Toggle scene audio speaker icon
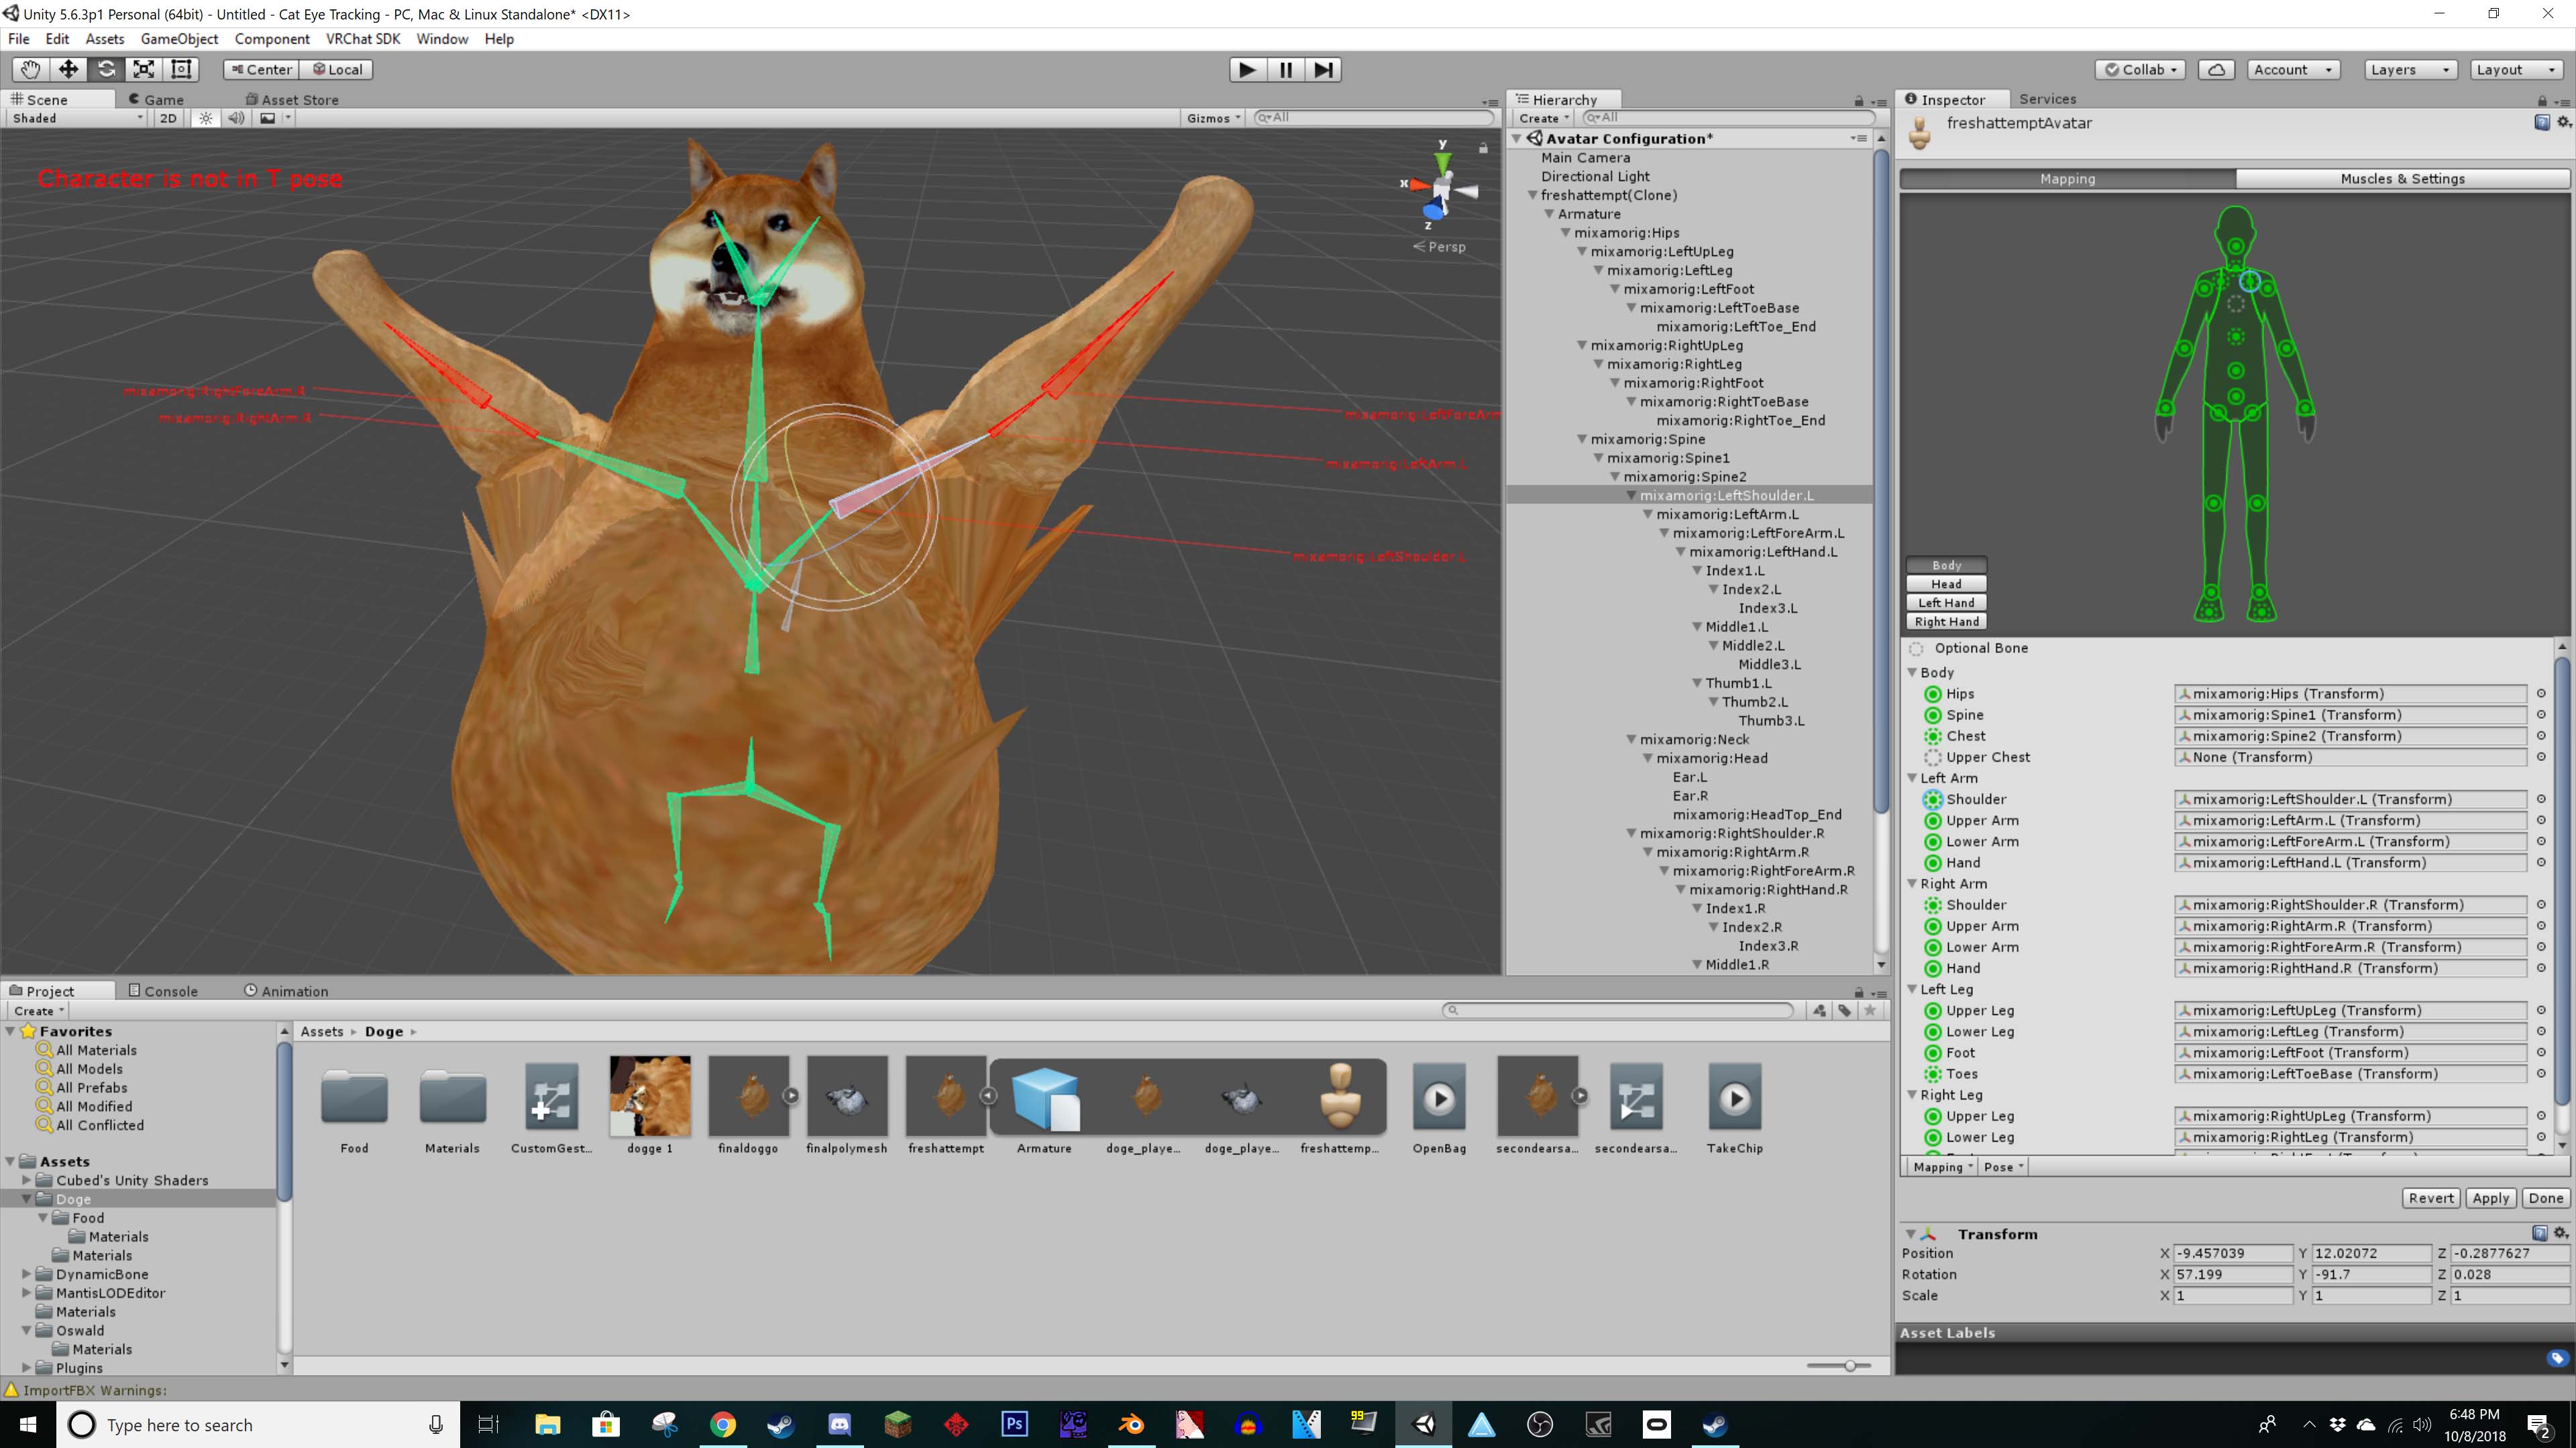This screenshot has height=1448, width=2576. click(236, 118)
